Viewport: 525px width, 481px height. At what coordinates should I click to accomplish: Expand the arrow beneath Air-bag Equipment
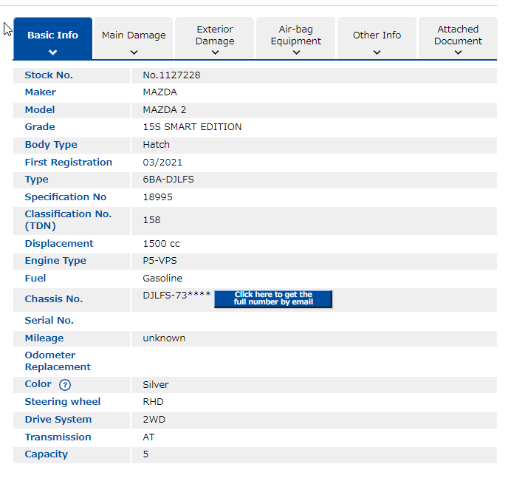point(296,52)
